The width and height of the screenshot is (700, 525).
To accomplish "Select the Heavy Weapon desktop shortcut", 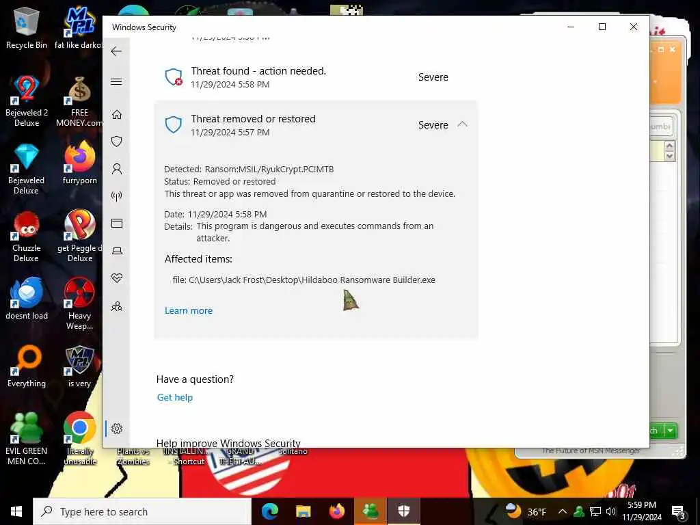I will (x=79, y=304).
